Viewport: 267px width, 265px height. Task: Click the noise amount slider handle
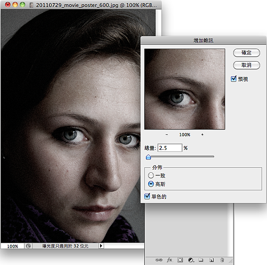pyautogui.click(x=148, y=157)
